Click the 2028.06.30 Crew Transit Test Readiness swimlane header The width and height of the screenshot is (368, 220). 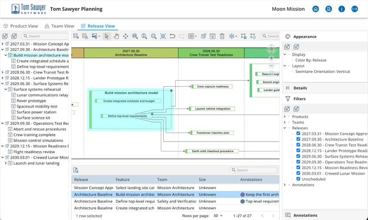[x=211, y=53]
